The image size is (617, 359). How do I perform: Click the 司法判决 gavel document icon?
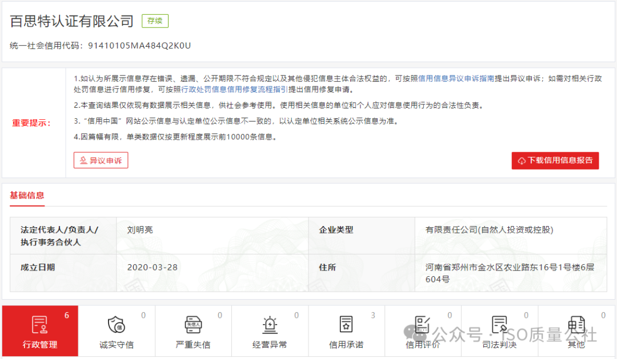coord(499,324)
